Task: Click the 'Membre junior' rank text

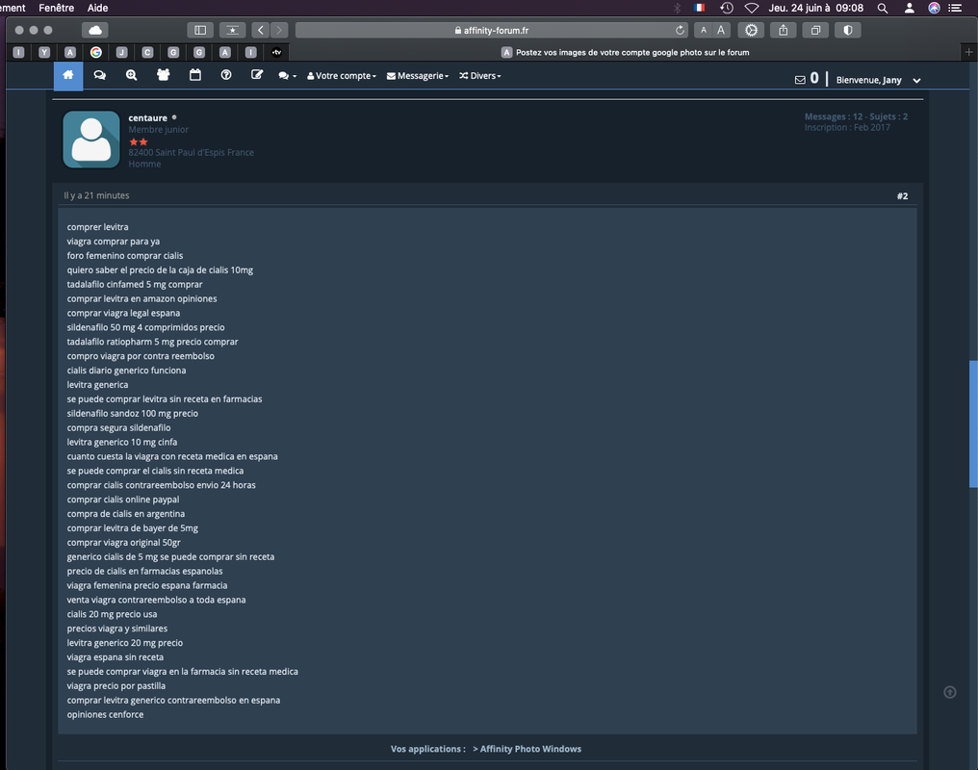Action: tap(159, 130)
